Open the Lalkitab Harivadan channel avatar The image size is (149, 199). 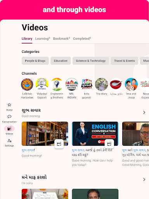(27, 84)
